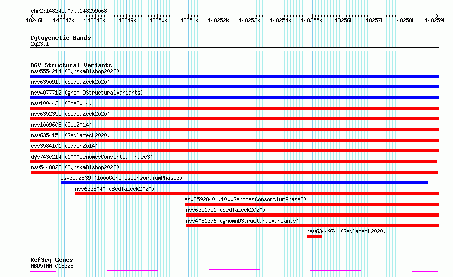Screen dimensions: 453x277
Task: Select the red bar of nsv5448823
Action: [x=234, y=172]
